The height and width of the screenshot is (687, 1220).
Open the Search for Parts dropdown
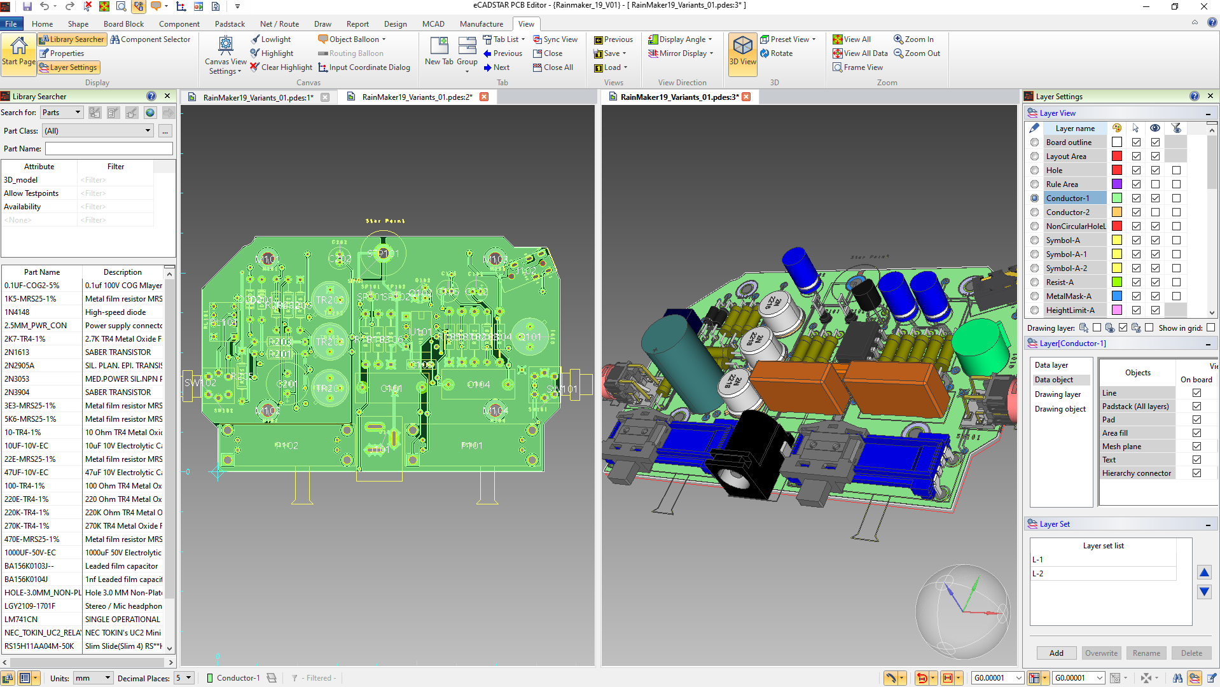coord(62,113)
